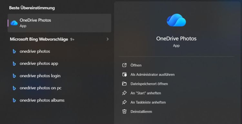242x124 pixels.
Task: Click the Bing icon beside 'onedrive photos'
Action: coord(14,51)
